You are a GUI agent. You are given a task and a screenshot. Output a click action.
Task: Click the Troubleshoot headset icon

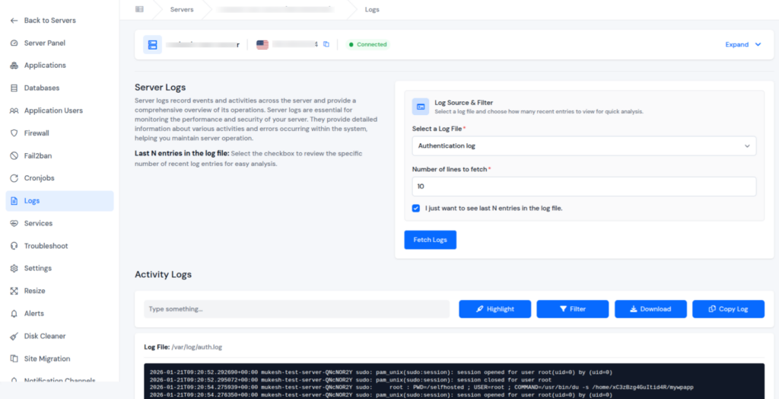(x=14, y=246)
